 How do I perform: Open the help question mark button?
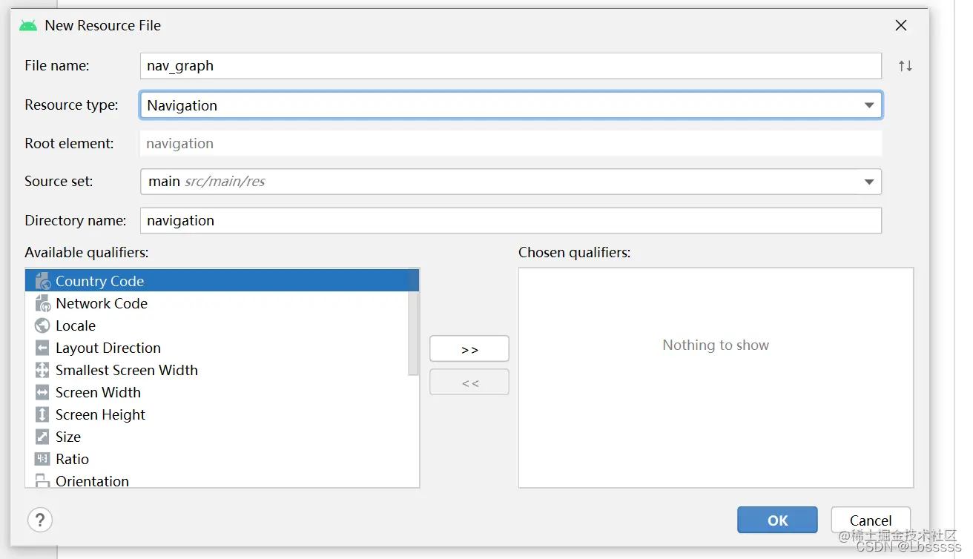pyautogui.click(x=40, y=519)
